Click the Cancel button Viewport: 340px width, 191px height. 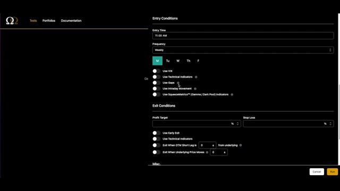[x=317, y=172]
